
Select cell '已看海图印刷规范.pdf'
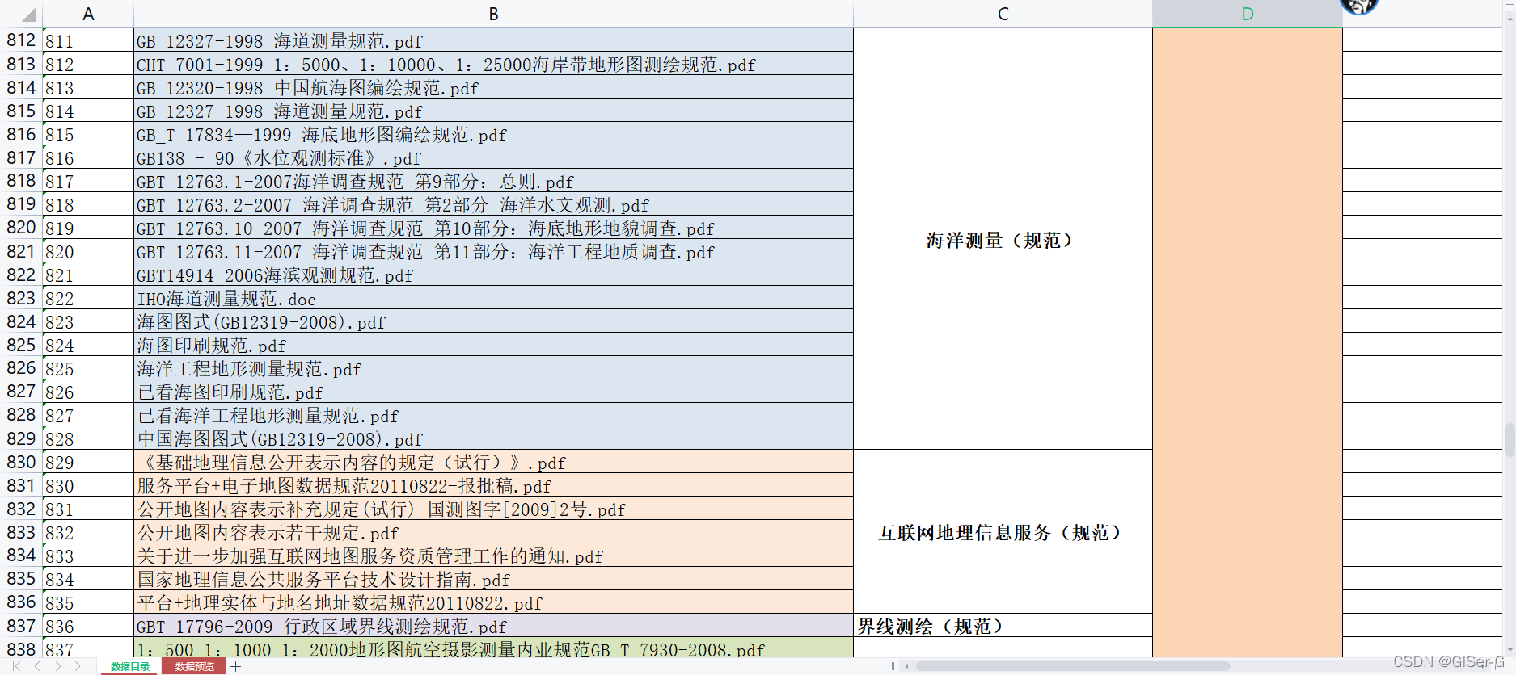point(493,392)
